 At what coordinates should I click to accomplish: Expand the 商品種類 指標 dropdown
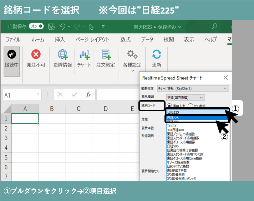click(202, 97)
